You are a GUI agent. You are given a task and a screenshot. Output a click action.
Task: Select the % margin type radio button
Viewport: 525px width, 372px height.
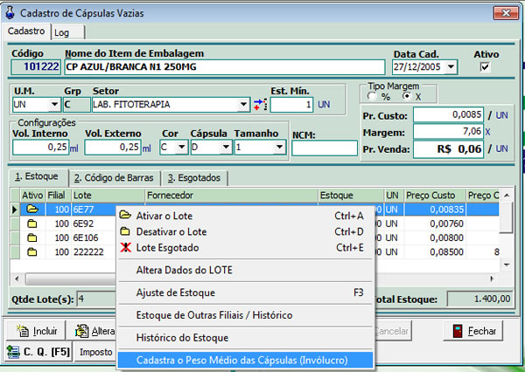coord(375,96)
